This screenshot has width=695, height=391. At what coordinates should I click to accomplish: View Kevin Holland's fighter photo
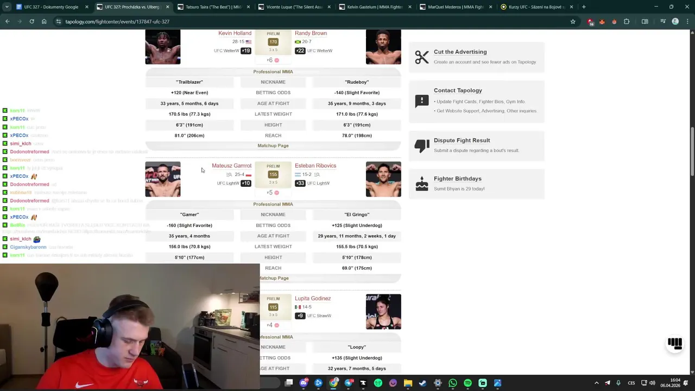(x=163, y=47)
